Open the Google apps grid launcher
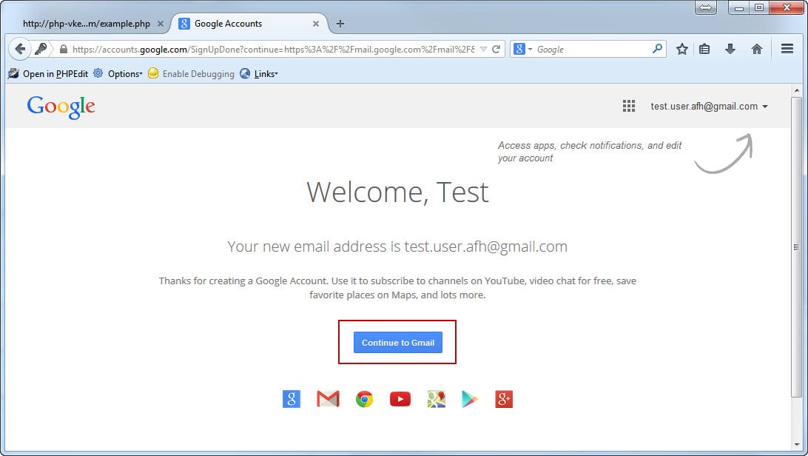This screenshot has width=808, height=456. tap(629, 106)
